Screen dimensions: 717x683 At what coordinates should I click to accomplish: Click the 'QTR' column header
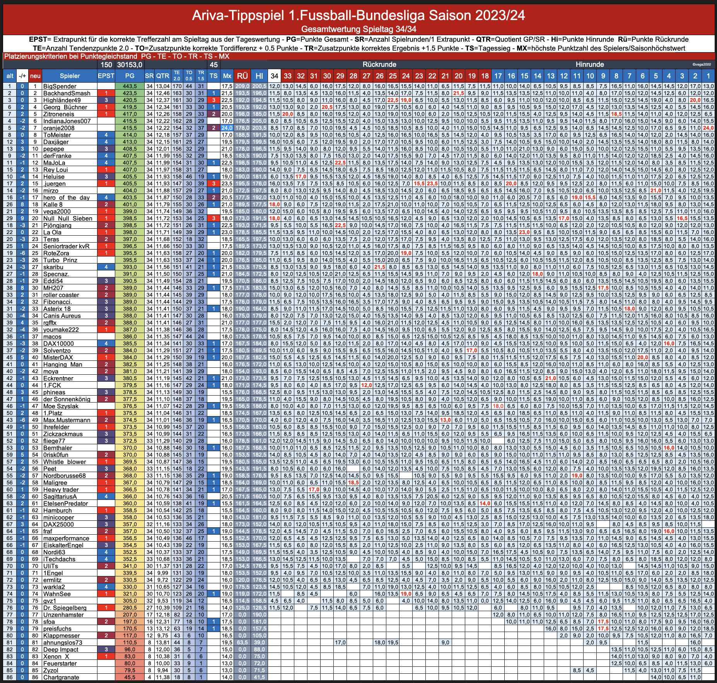162,76
